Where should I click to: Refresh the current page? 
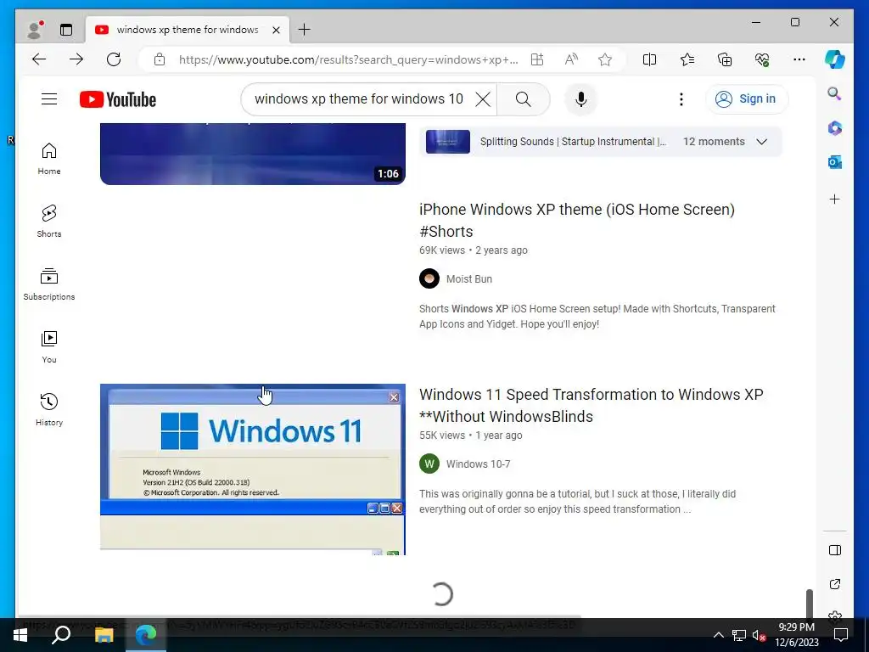tap(114, 59)
